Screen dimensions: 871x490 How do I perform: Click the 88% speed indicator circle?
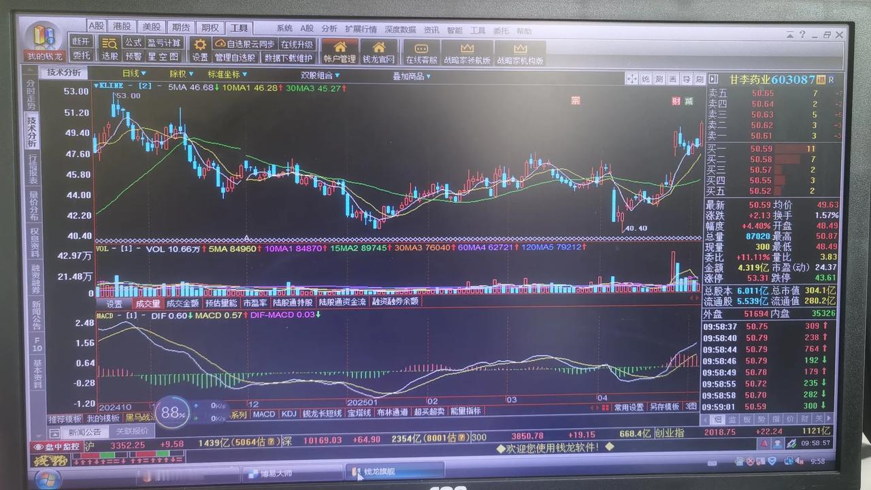(173, 412)
